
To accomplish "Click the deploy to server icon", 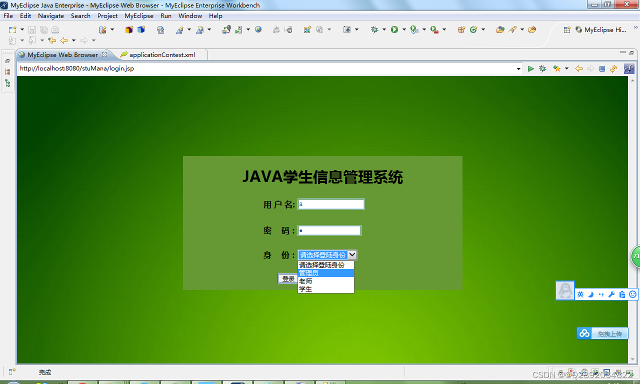I will [226, 30].
